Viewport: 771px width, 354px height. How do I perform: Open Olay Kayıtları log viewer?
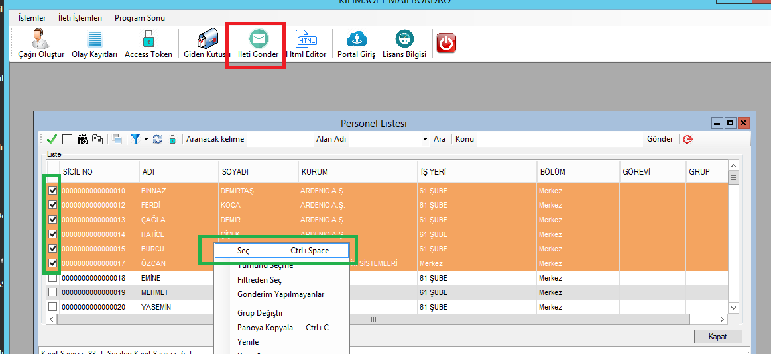(x=95, y=44)
